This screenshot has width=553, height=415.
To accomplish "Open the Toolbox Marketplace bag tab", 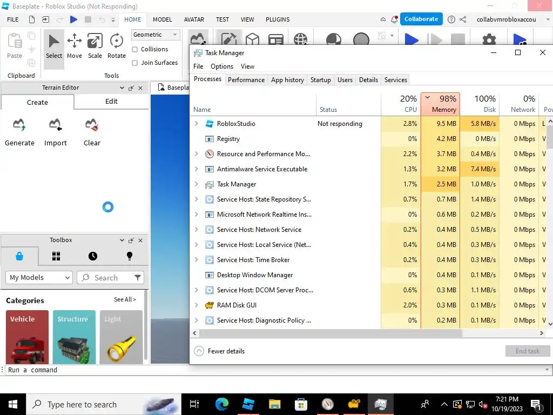I will tap(19, 256).
